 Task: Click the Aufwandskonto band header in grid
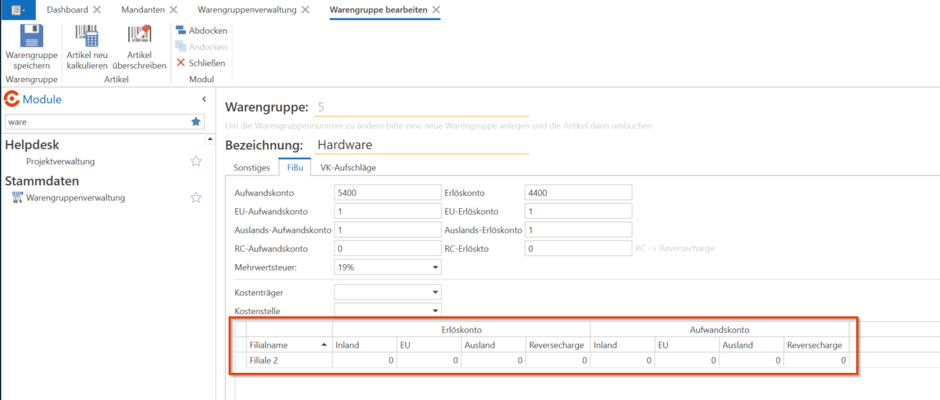[x=719, y=330]
